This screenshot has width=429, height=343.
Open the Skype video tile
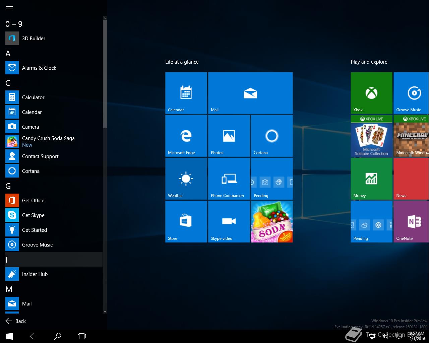click(x=229, y=222)
